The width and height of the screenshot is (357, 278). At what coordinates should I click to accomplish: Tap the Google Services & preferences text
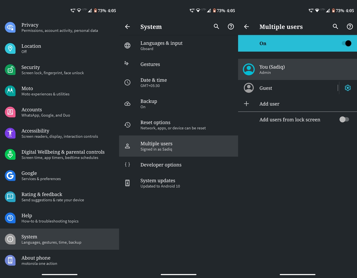tap(41, 179)
